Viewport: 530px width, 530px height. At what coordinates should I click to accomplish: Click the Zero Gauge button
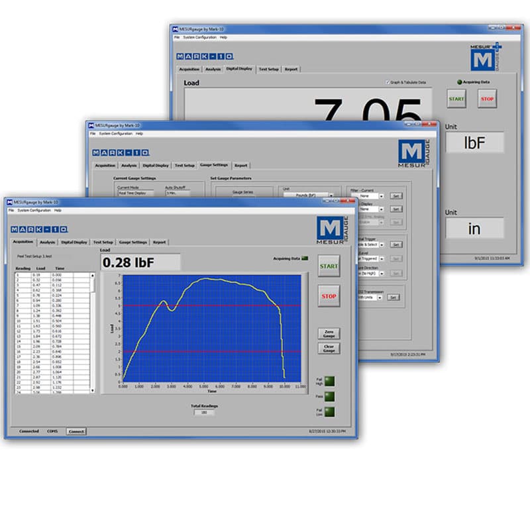click(329, 334)
